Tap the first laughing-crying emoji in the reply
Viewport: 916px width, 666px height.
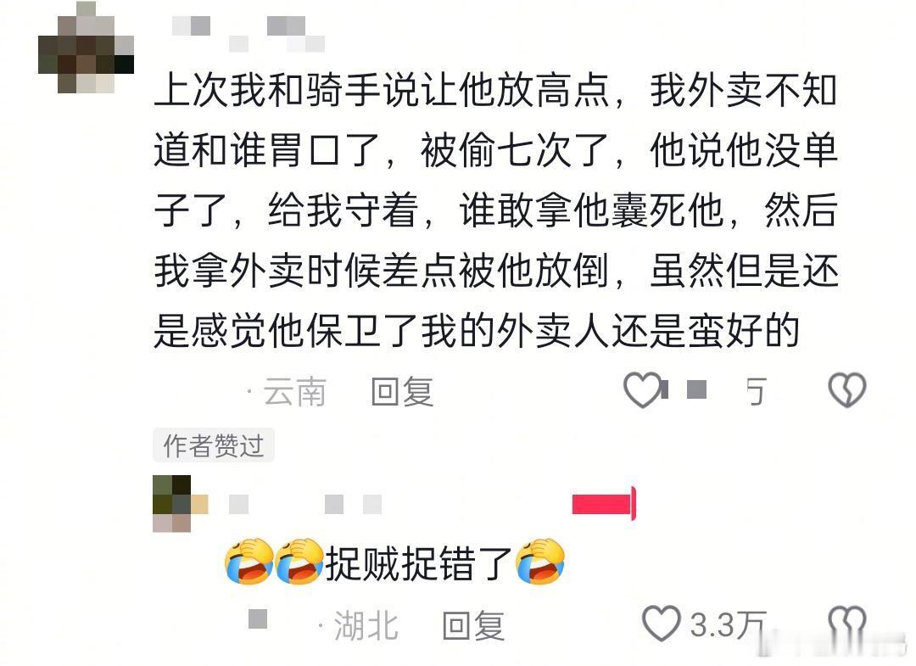pyautogui.click(x=249, y=561)
